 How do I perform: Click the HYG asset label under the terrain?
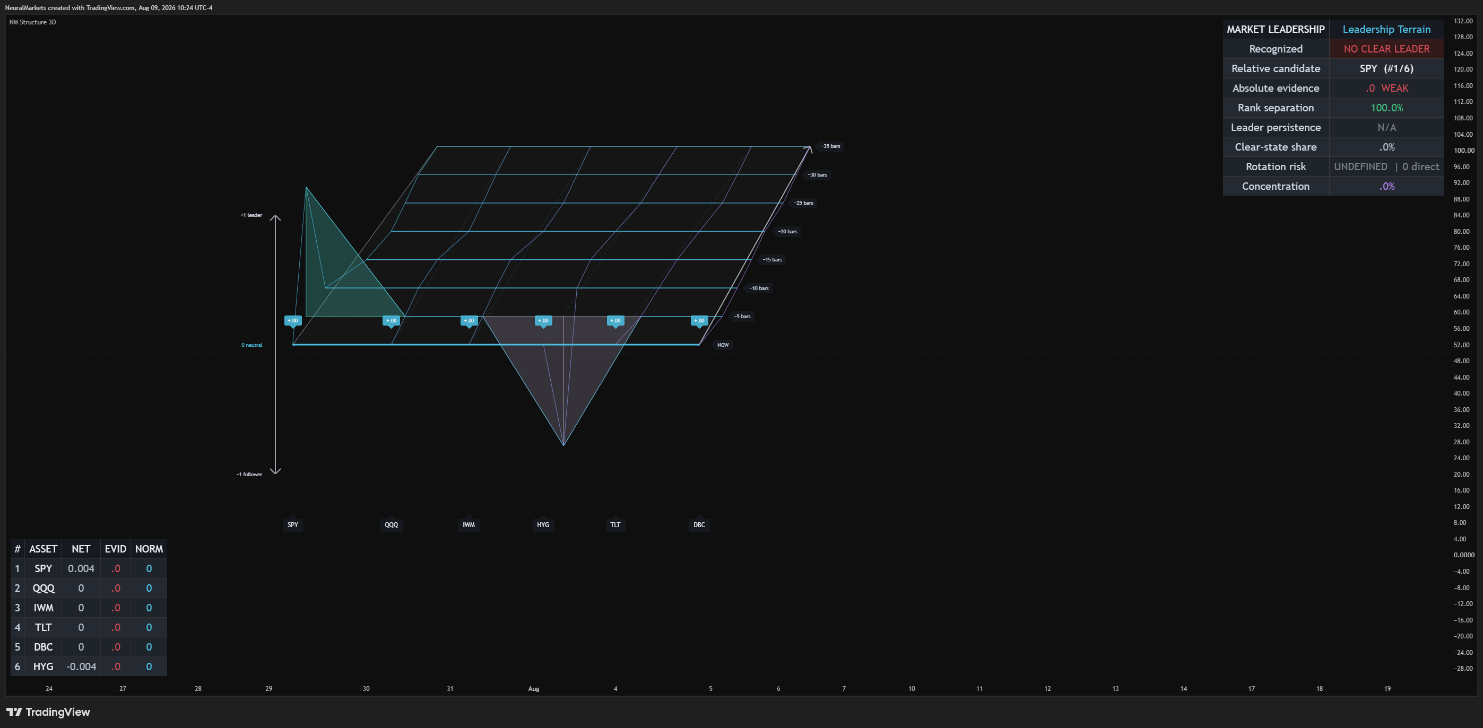point(543,524)
